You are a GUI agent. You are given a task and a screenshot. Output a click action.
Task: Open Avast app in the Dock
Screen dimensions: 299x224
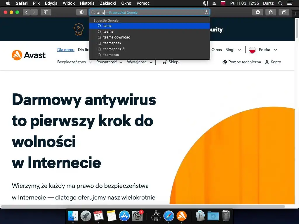point(182,216)
